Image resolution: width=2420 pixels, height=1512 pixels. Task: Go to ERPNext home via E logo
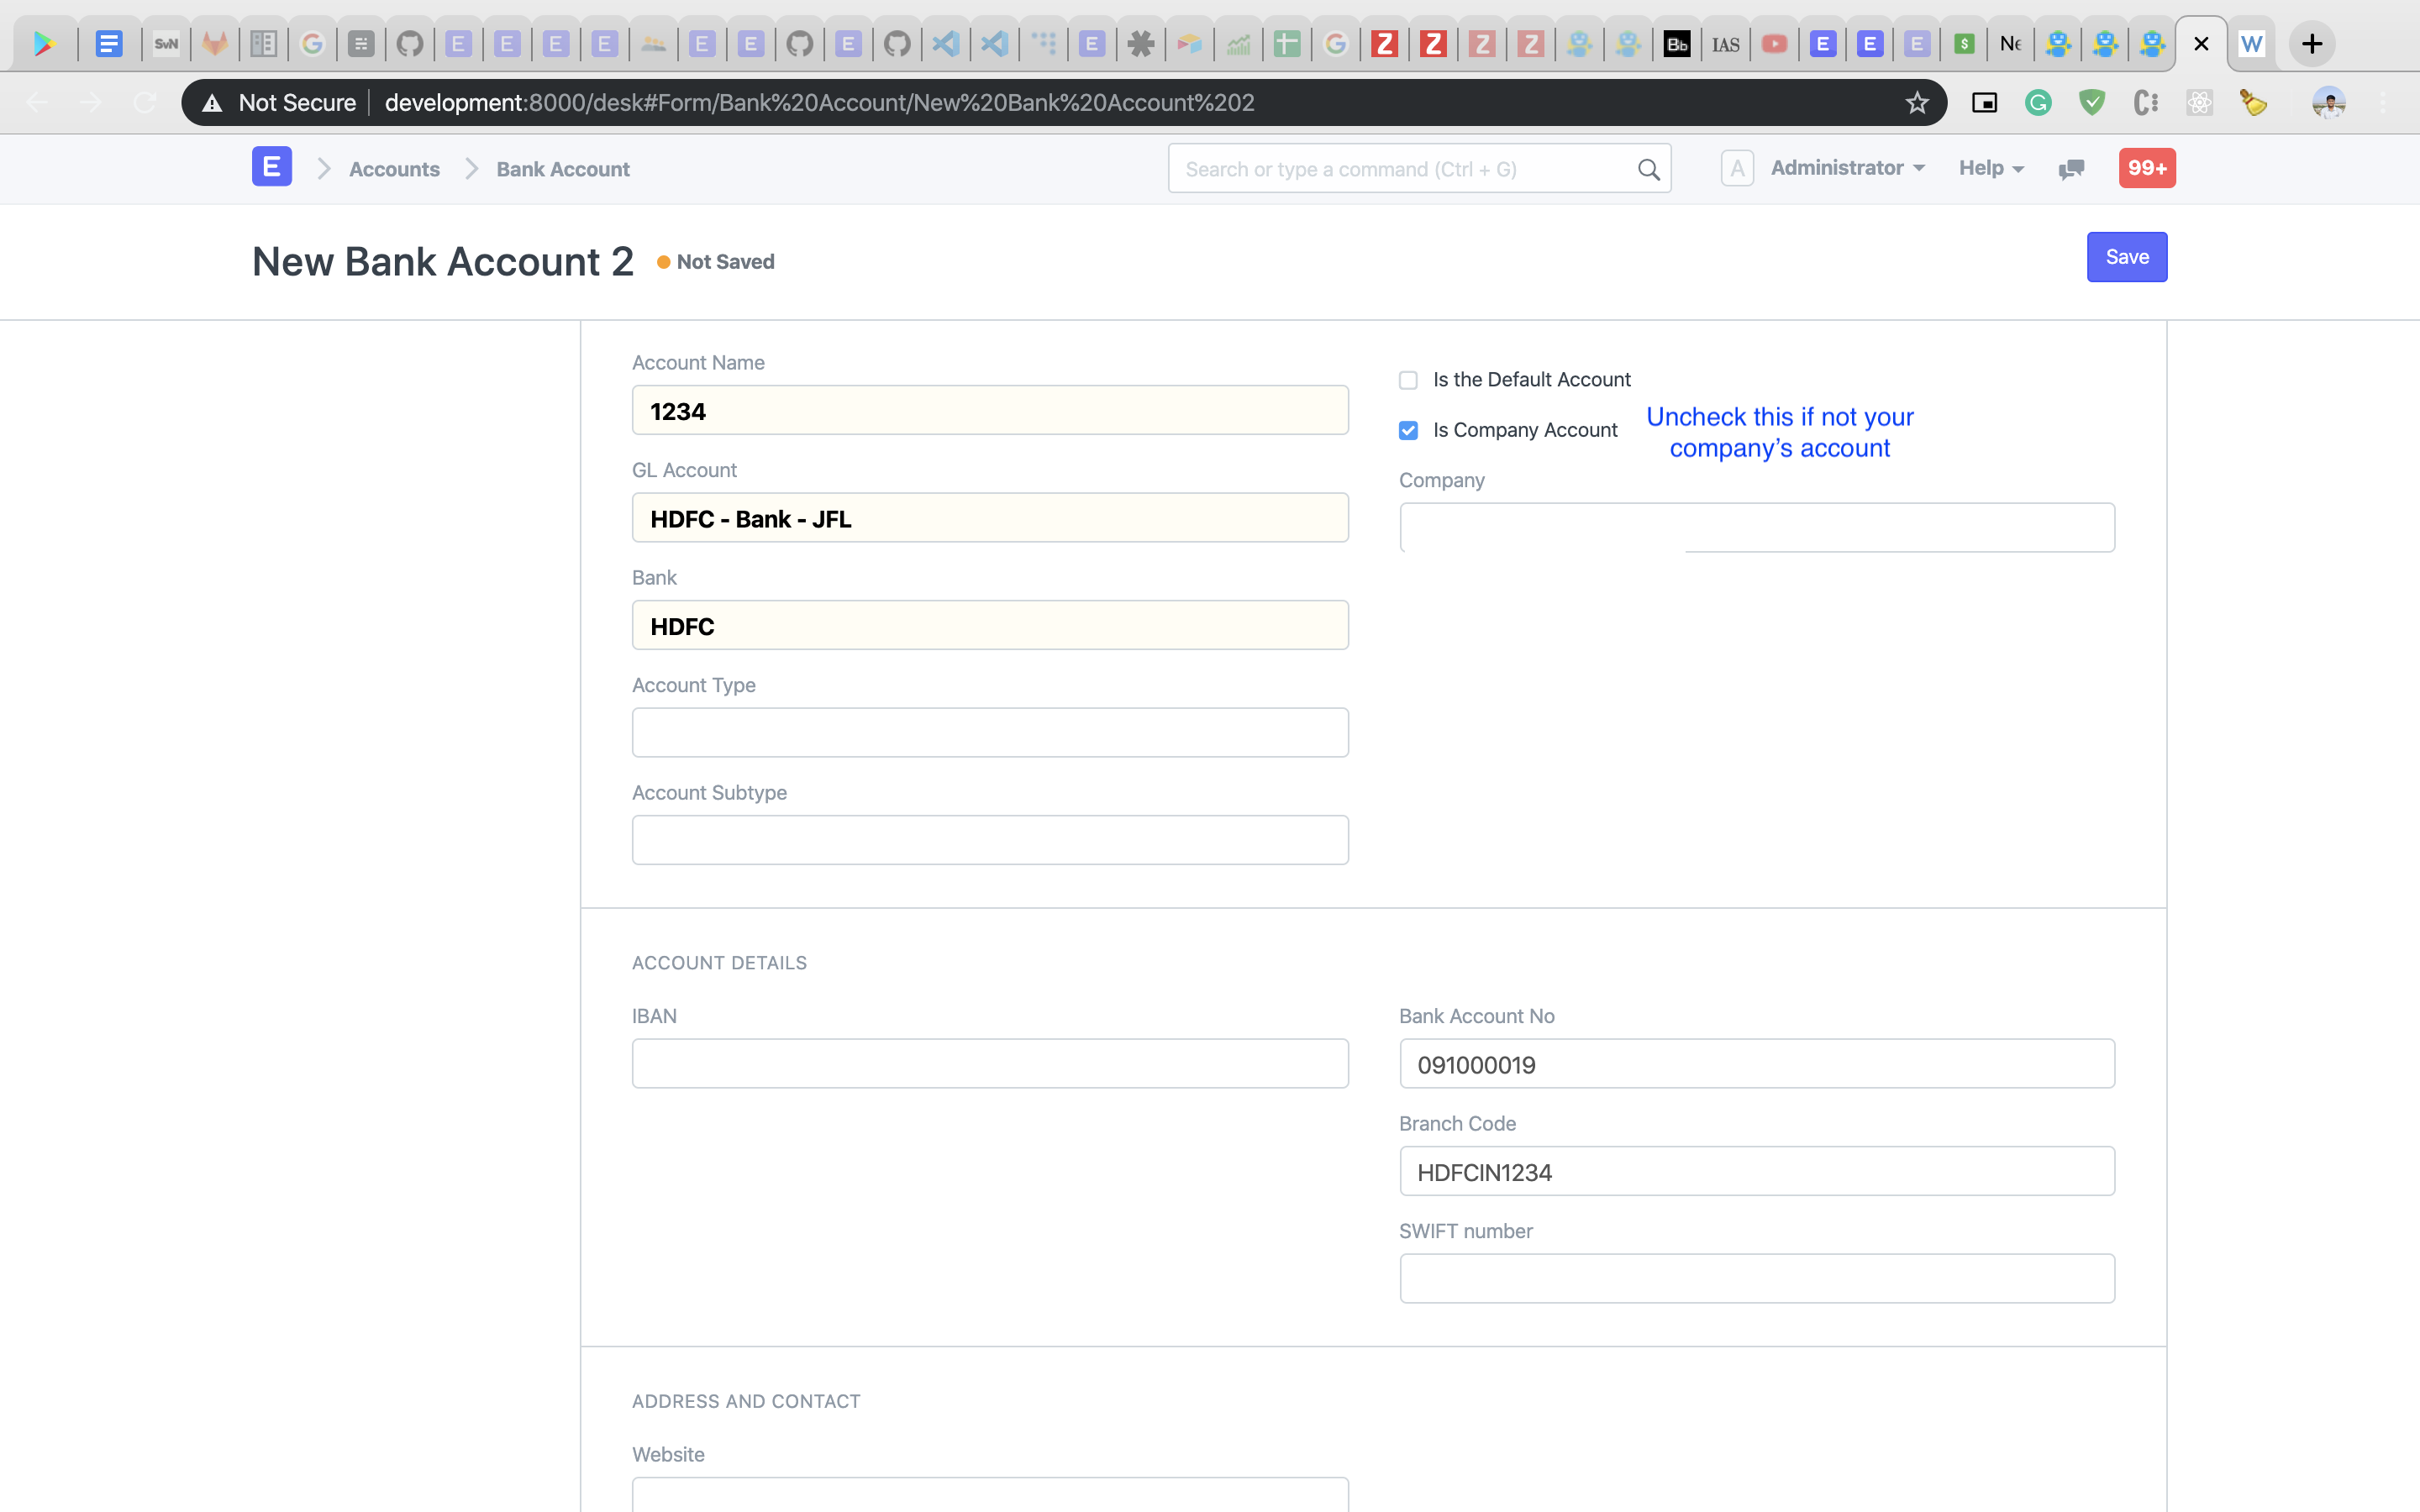coord(272,167)
